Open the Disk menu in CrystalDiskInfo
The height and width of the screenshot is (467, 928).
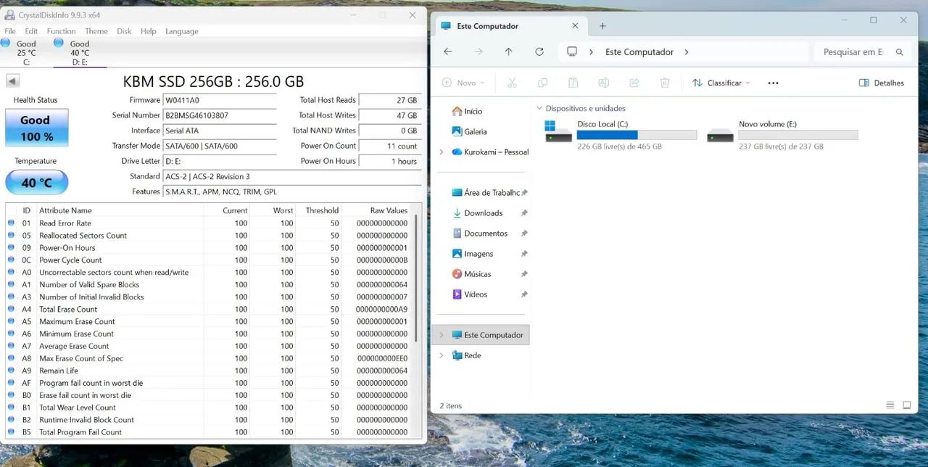tap(124, 31)
